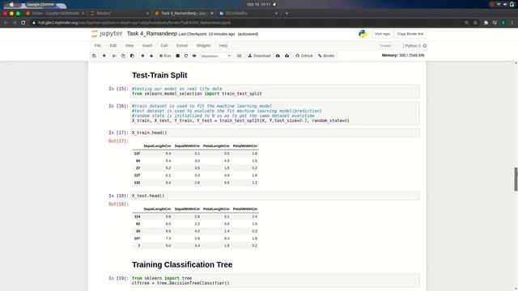Paste cells below icon
This screenshot has width=518, height=291.
(132, 56)
